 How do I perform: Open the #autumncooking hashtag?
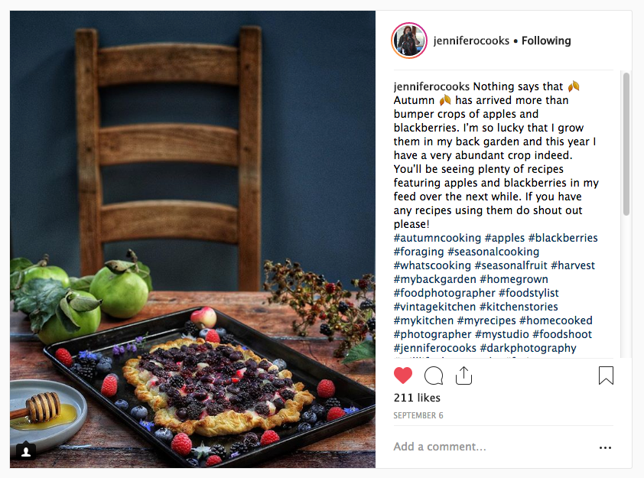(437, 238)
